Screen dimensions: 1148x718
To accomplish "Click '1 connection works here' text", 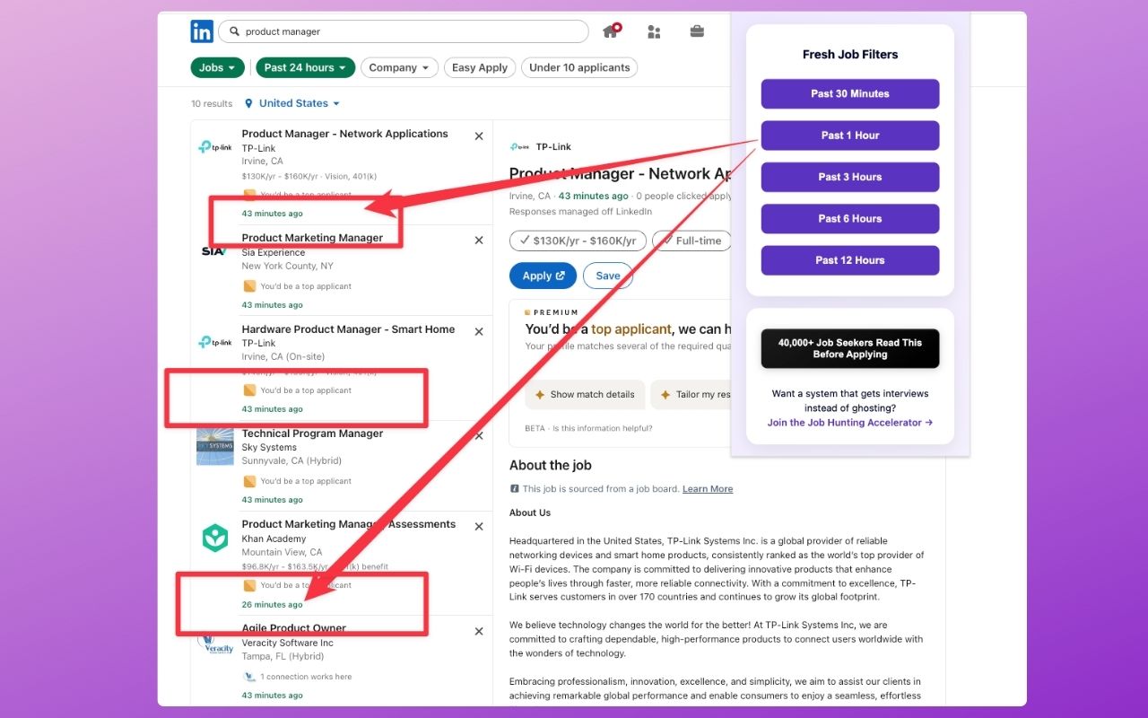I will (306, 677).
